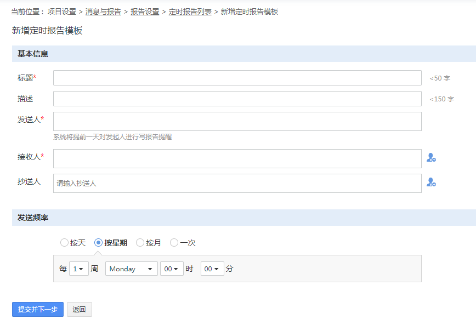Open the Monday weekday dropdown
The image size is (476, 325).
(132, 269)
